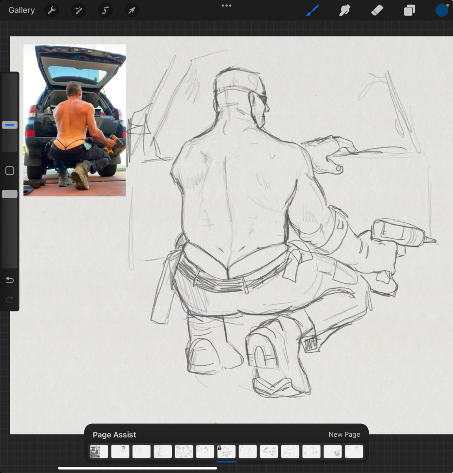Open the Adjustments magic wand menu

(78, 10)
